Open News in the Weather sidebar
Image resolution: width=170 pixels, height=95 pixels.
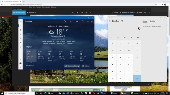20,42
